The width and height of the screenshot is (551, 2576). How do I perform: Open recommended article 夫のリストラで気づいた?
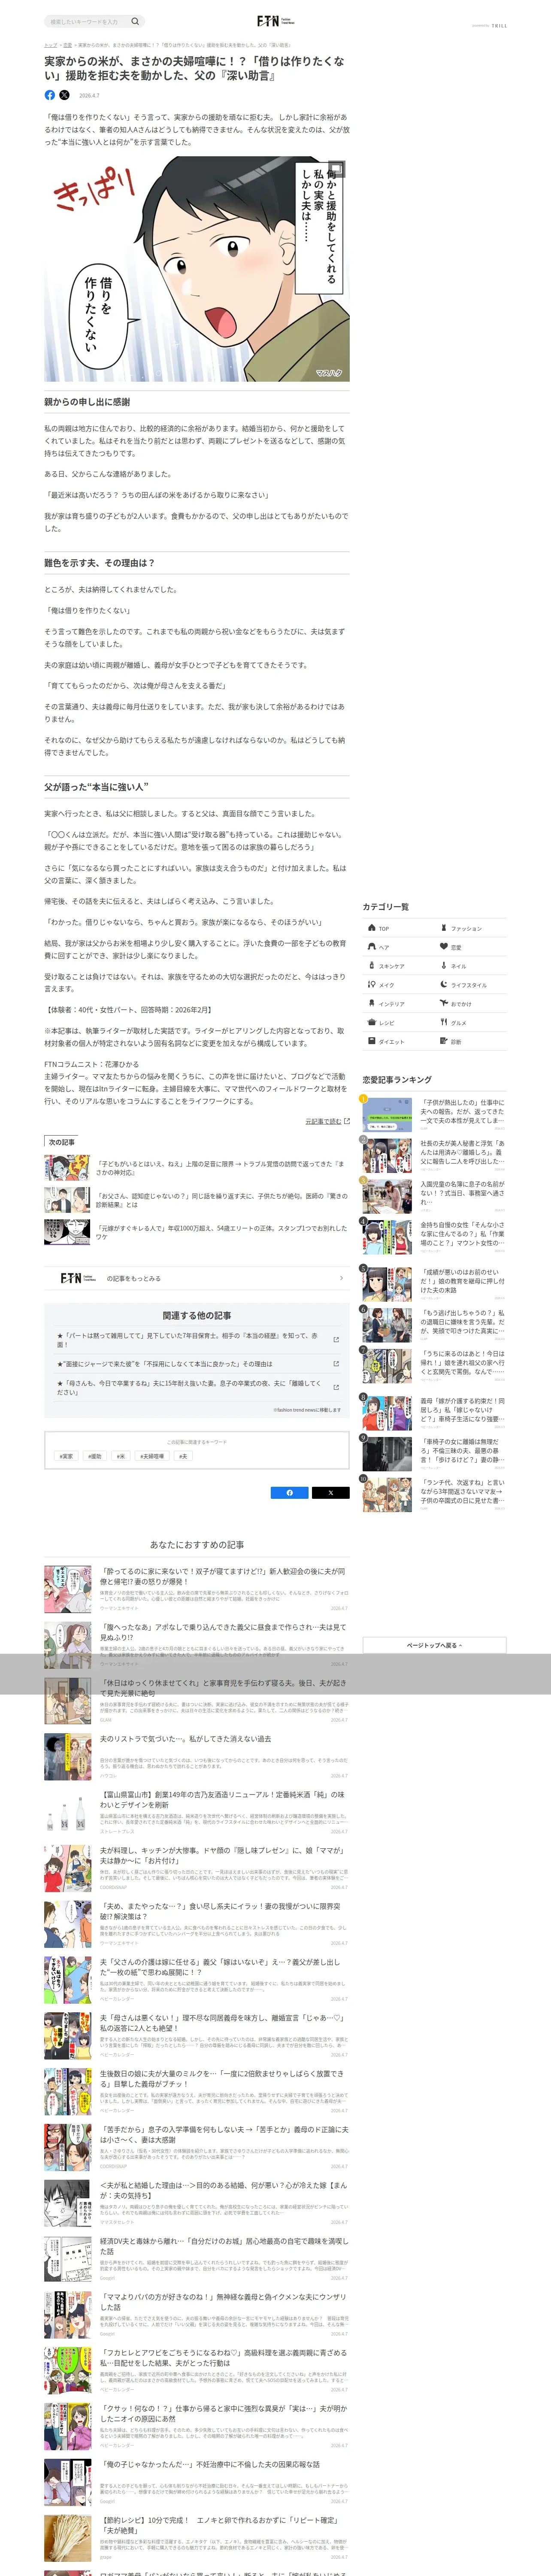pyautogui.click(x=197, y=1757)
